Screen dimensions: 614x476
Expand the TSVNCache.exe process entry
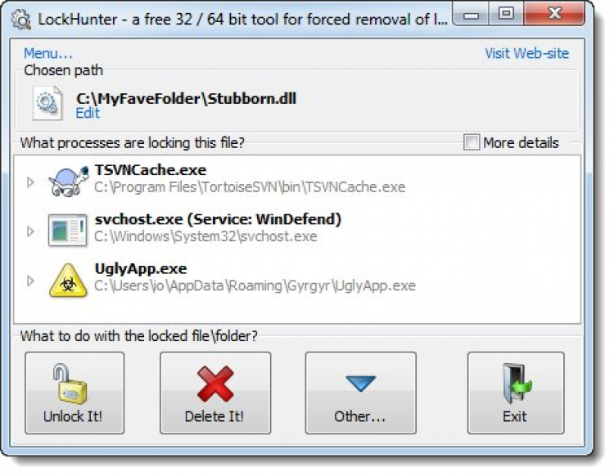click(30, 182)
